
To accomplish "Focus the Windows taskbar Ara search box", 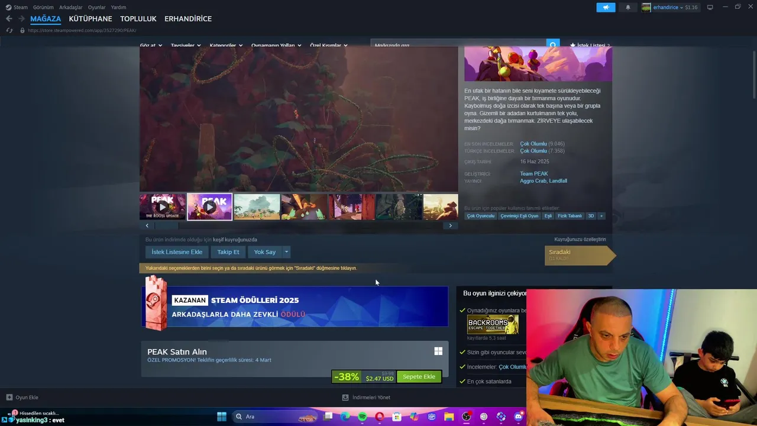I will (x=275, y=417).
